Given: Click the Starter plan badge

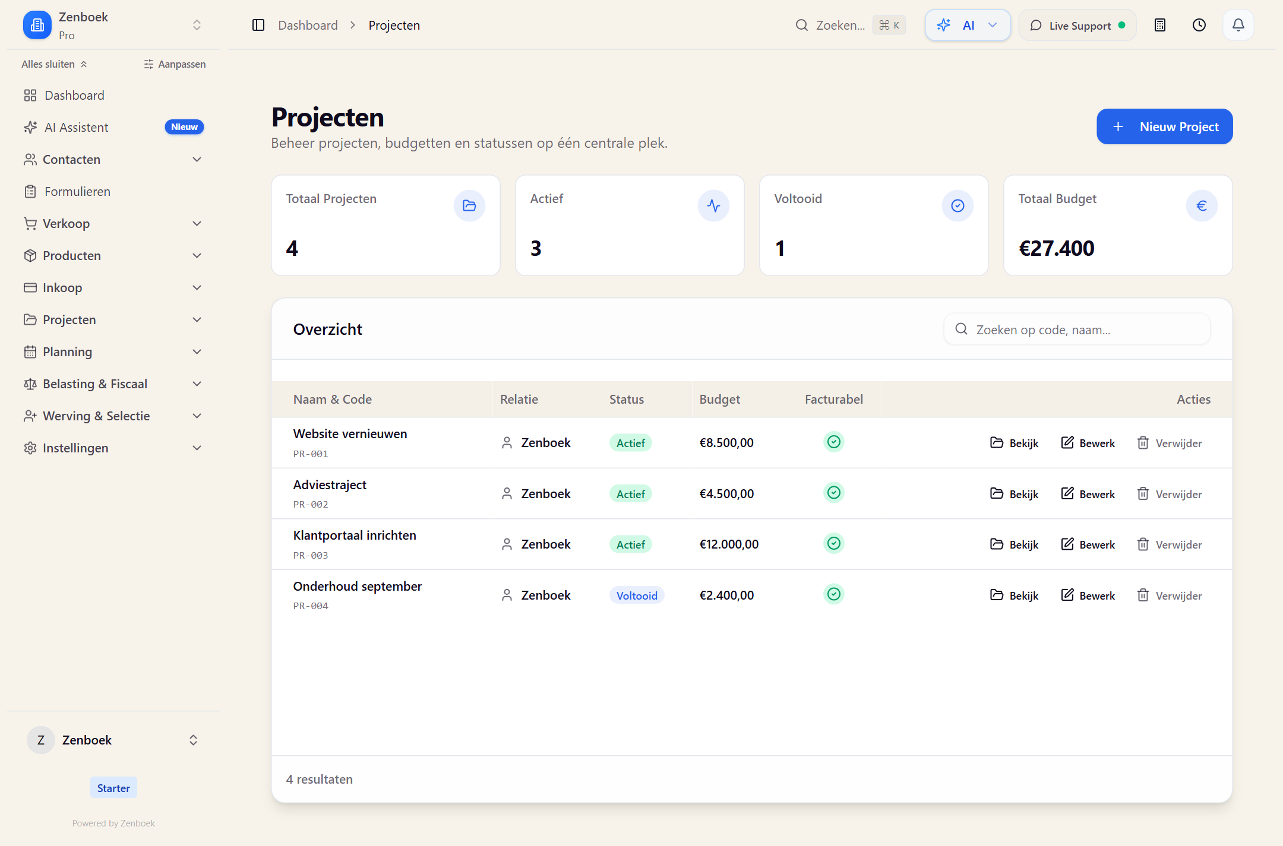Looking at the screenshot, I should [113, 788].
